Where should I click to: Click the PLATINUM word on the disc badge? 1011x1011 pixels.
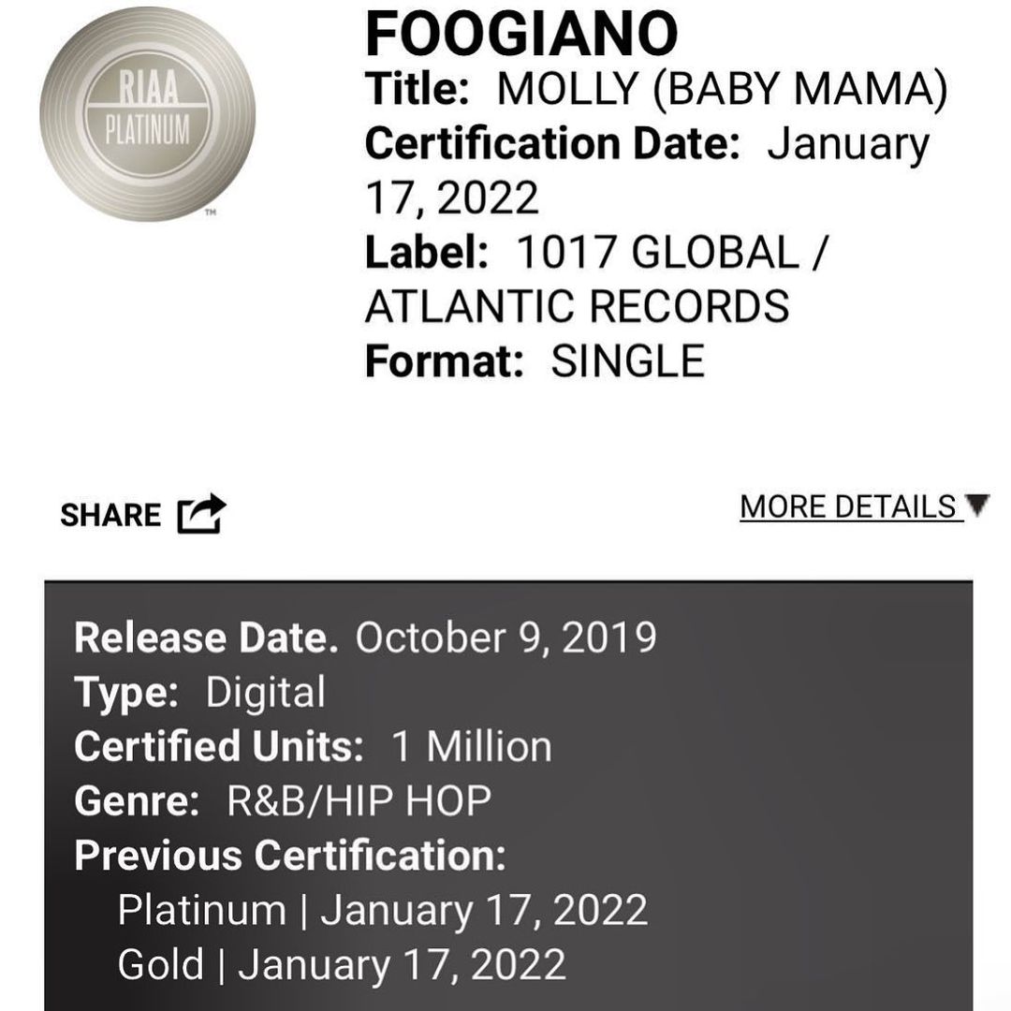[147, 128]
